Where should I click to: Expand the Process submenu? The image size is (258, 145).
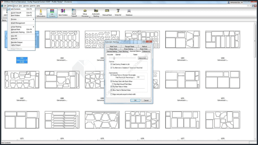coord(21,19)
